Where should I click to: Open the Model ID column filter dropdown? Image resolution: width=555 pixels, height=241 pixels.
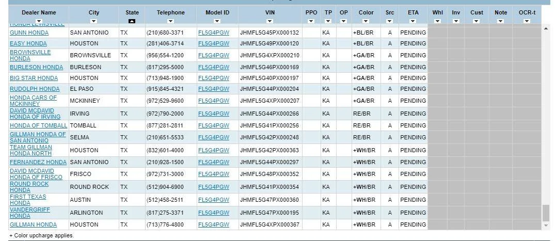217,21
